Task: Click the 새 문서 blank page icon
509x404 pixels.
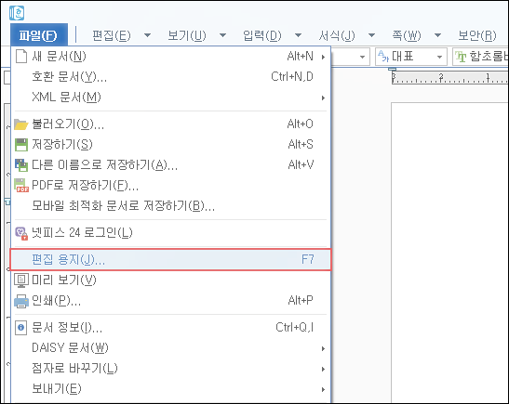Action: pyautogui.click(x=21, y=56)
